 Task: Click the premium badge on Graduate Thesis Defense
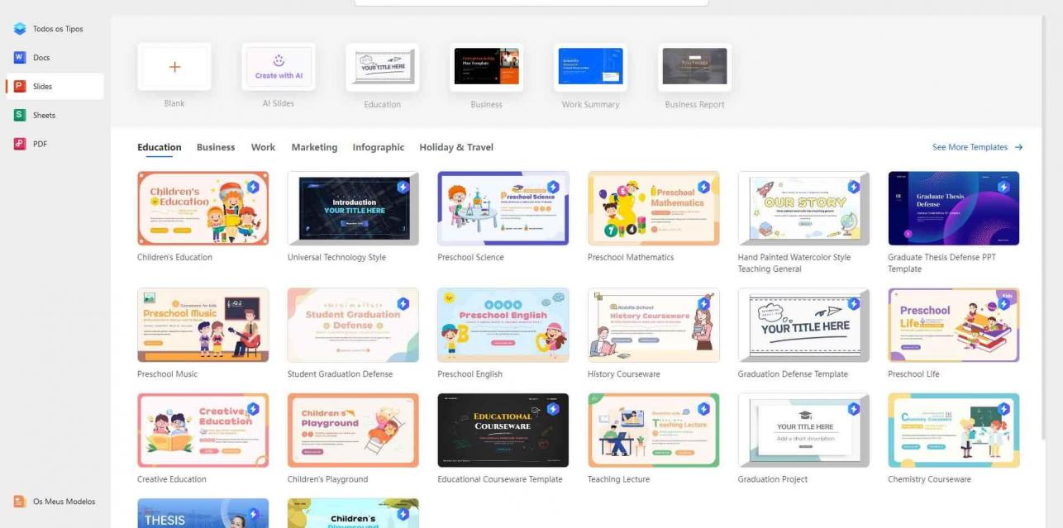click(1004, 187)
